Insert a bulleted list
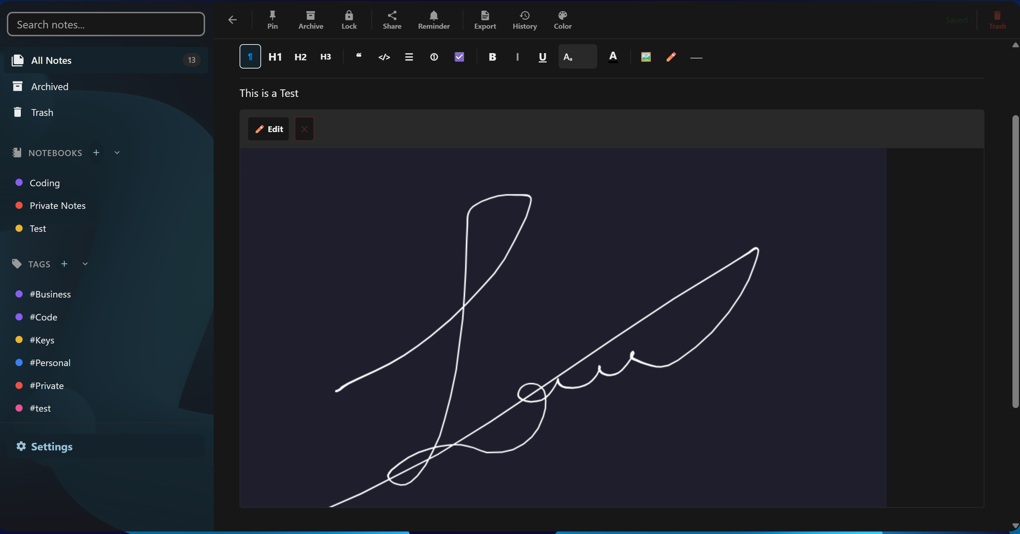This screenshot has width=1020, height=534. click(409, 57)
